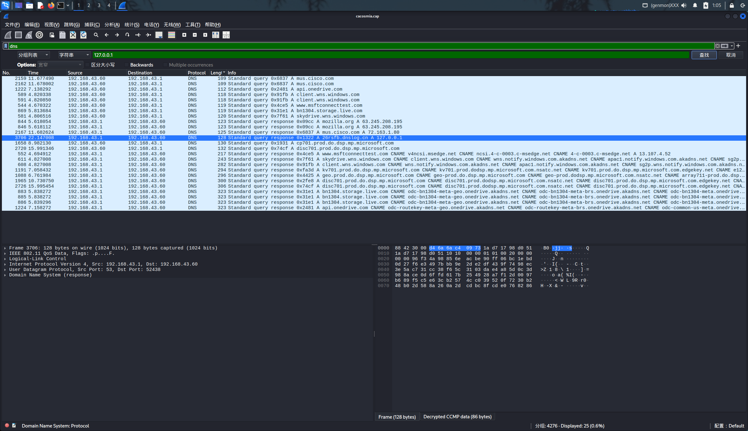Toggle packet list colorize rules icon
Viewport: 748px width, 431px height.
pos(172,35)
